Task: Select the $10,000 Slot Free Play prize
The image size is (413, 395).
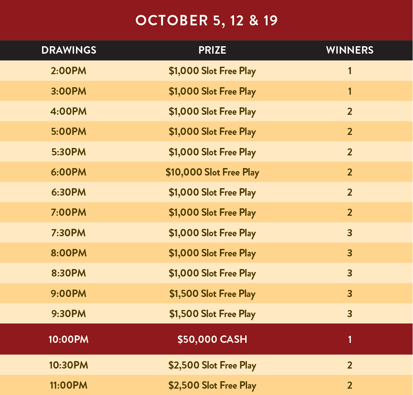Action: point(212,172)
